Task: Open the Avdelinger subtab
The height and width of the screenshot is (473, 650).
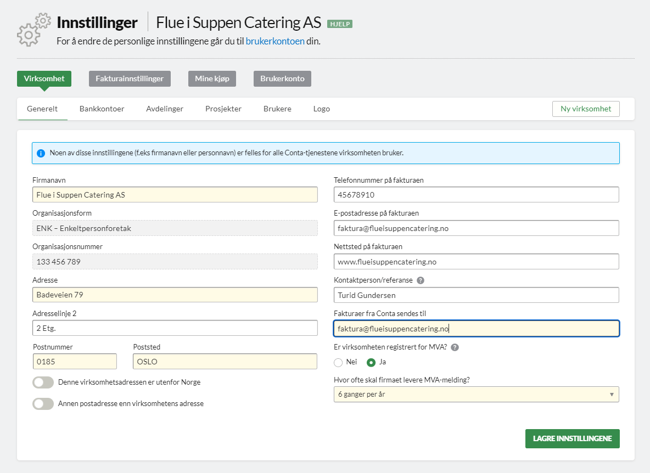Action: [165, 109]
